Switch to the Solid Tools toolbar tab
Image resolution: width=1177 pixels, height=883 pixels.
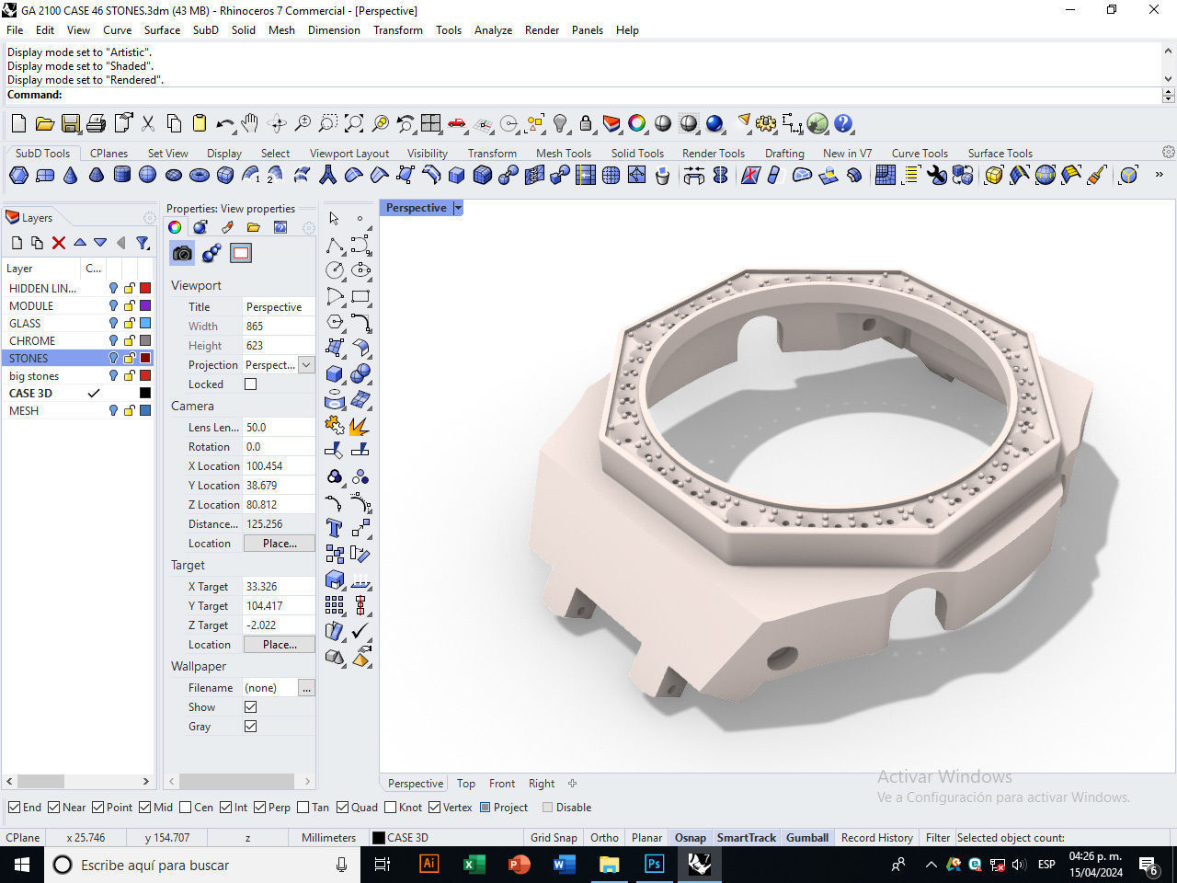pyautogui.click(x=637, y=154)
